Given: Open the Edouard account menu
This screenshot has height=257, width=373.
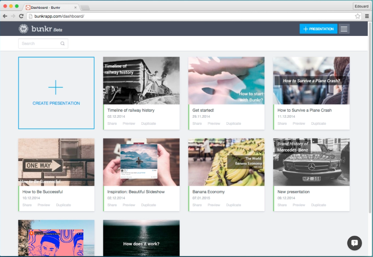Looking at the screenshot, I should [x=361, y=6].
